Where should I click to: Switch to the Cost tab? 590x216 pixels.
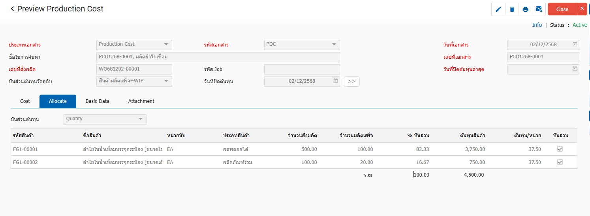pyautogui.click(x=25, y=101)
